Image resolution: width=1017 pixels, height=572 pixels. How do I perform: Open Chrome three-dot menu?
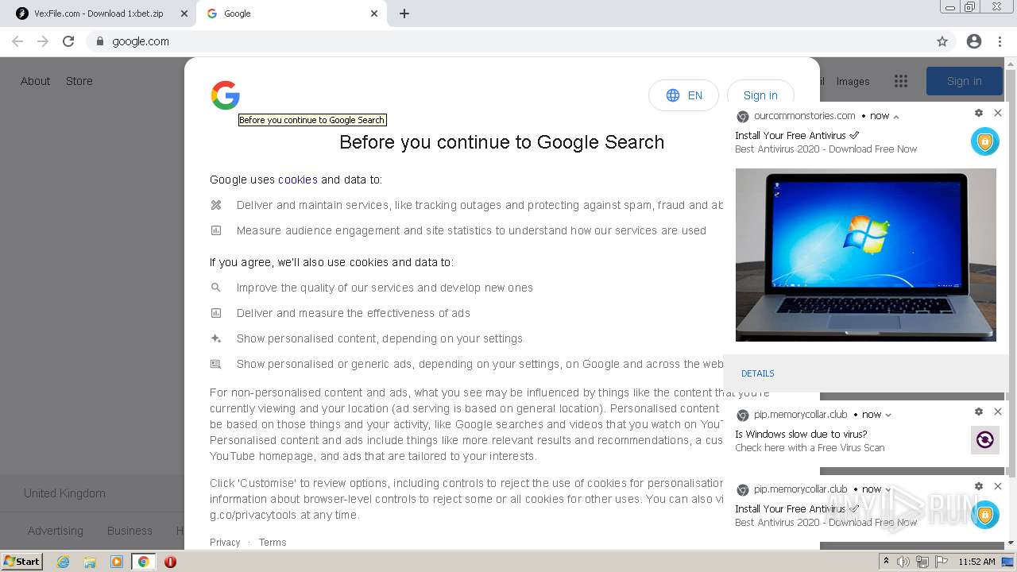pyautogui.click(x=1000, y=41)
